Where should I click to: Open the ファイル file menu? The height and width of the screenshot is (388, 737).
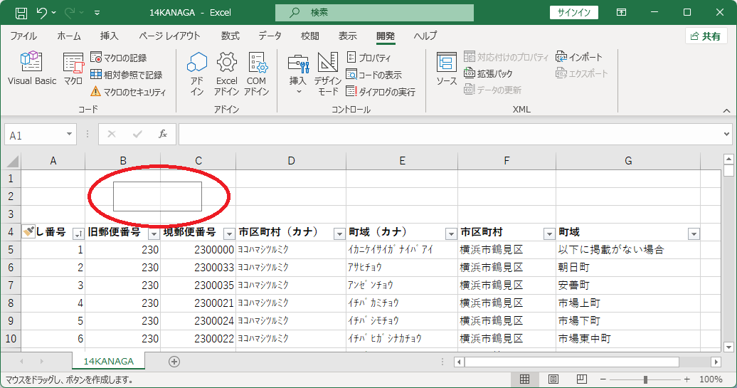(x=23, y=36)
